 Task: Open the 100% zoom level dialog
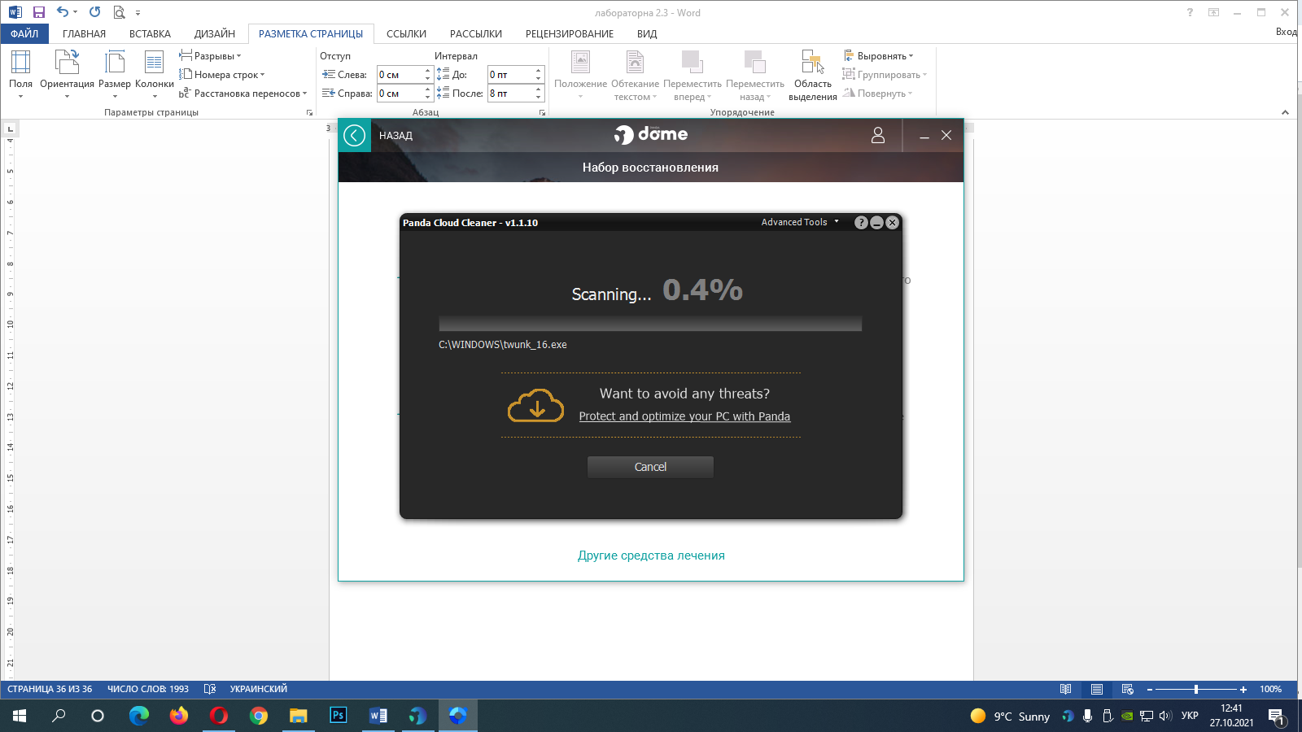click(1271, 689)
